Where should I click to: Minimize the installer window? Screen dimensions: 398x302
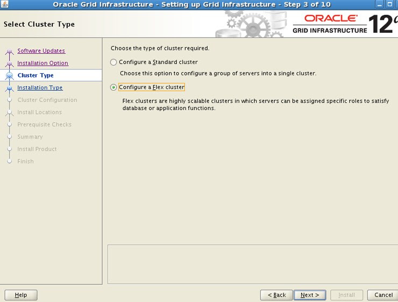pos(379,4)
